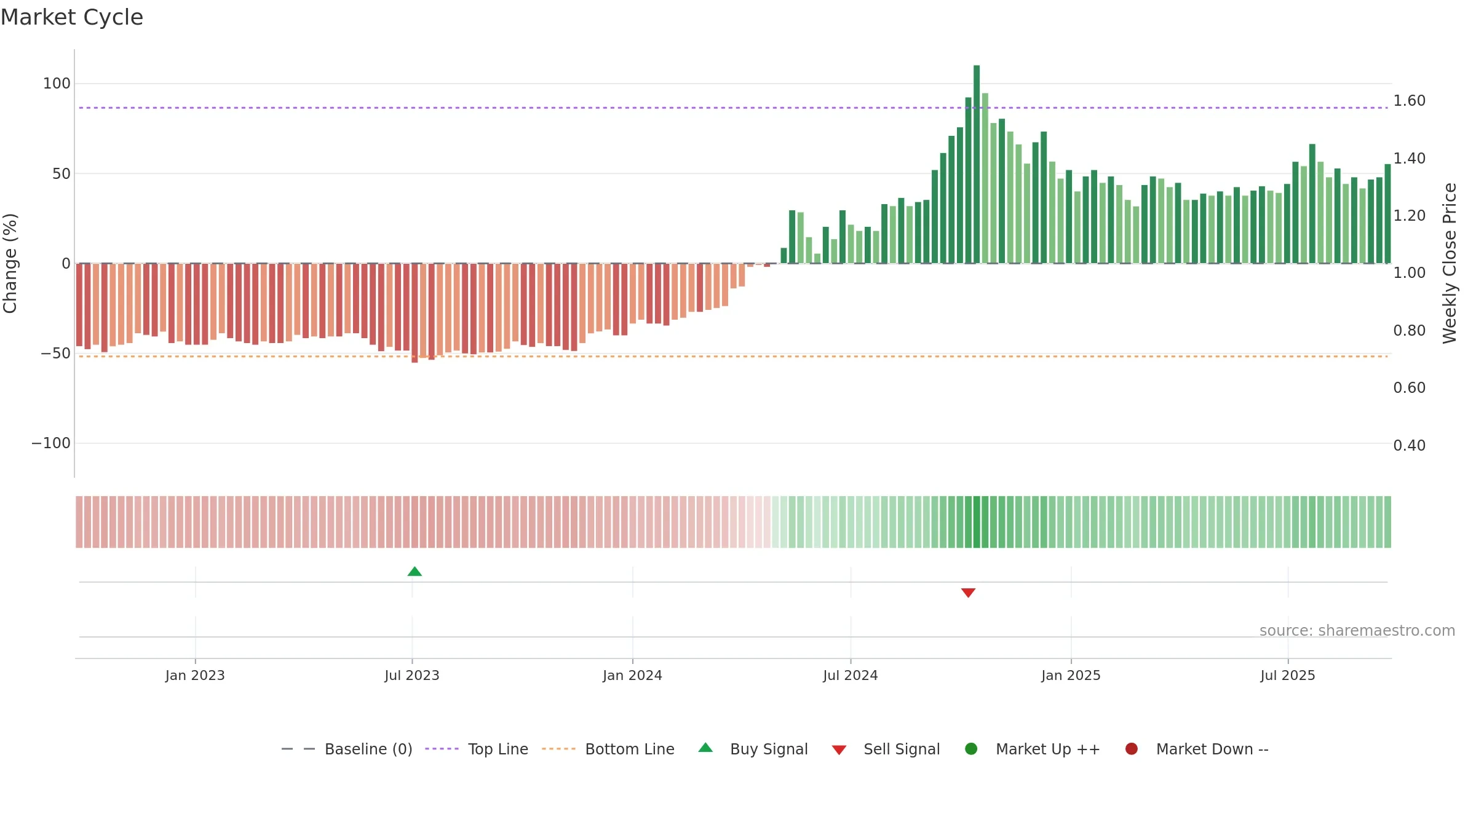The height and width of the screenshot is (830, 1476).
Task: Click the 0.40 tick on the right axis
Action: tap(1410, 446)
